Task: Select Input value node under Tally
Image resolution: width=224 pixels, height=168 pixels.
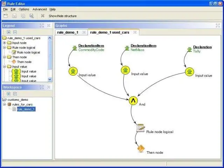Action: click(189, 72)
